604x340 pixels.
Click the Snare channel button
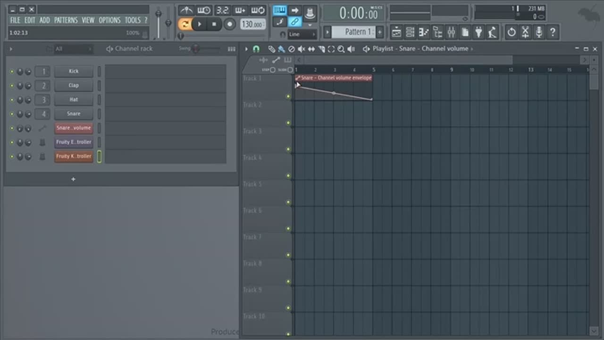[74, 114]
